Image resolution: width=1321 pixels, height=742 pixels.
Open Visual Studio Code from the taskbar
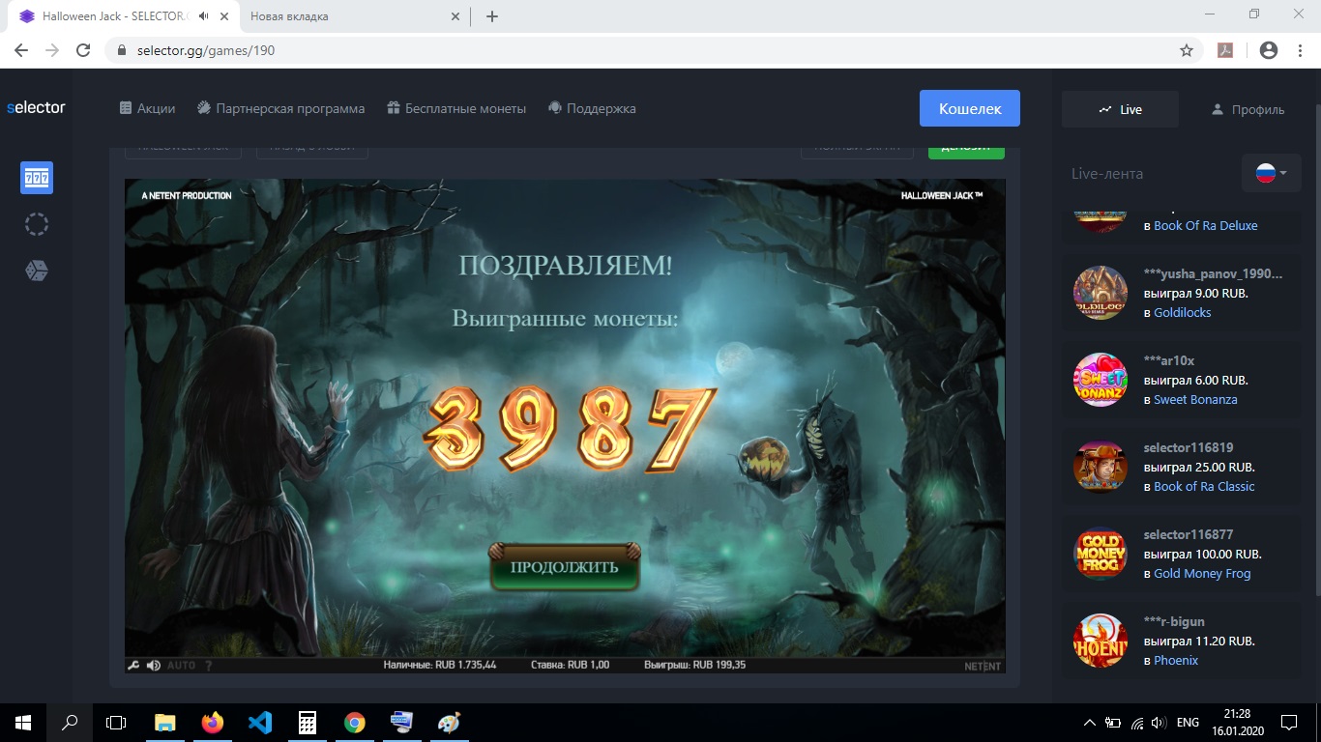260,722
